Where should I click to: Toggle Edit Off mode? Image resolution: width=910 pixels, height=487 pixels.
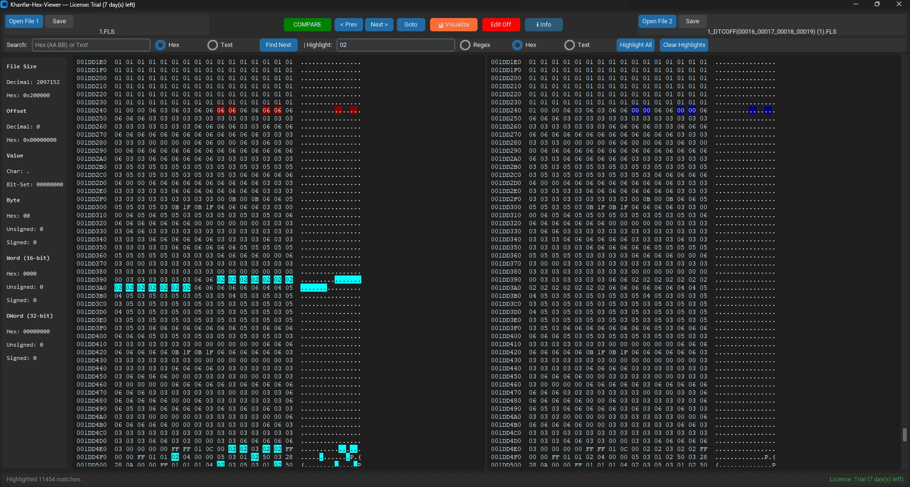pyautogui.click(x=501, y=24)
